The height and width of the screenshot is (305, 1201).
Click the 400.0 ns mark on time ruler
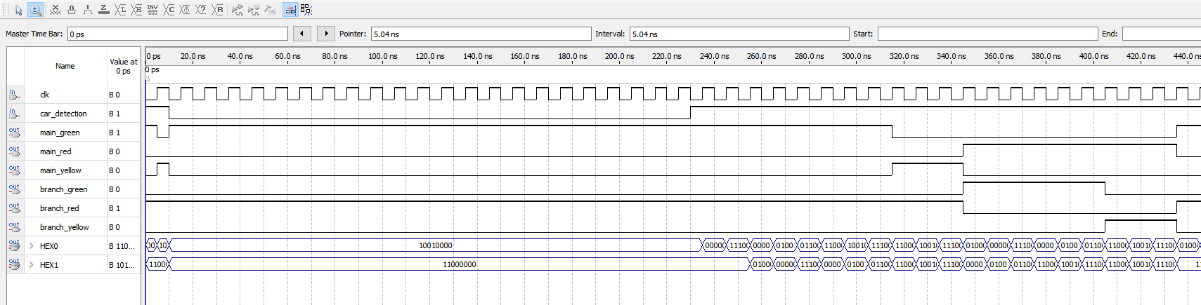coord(1093,56)
